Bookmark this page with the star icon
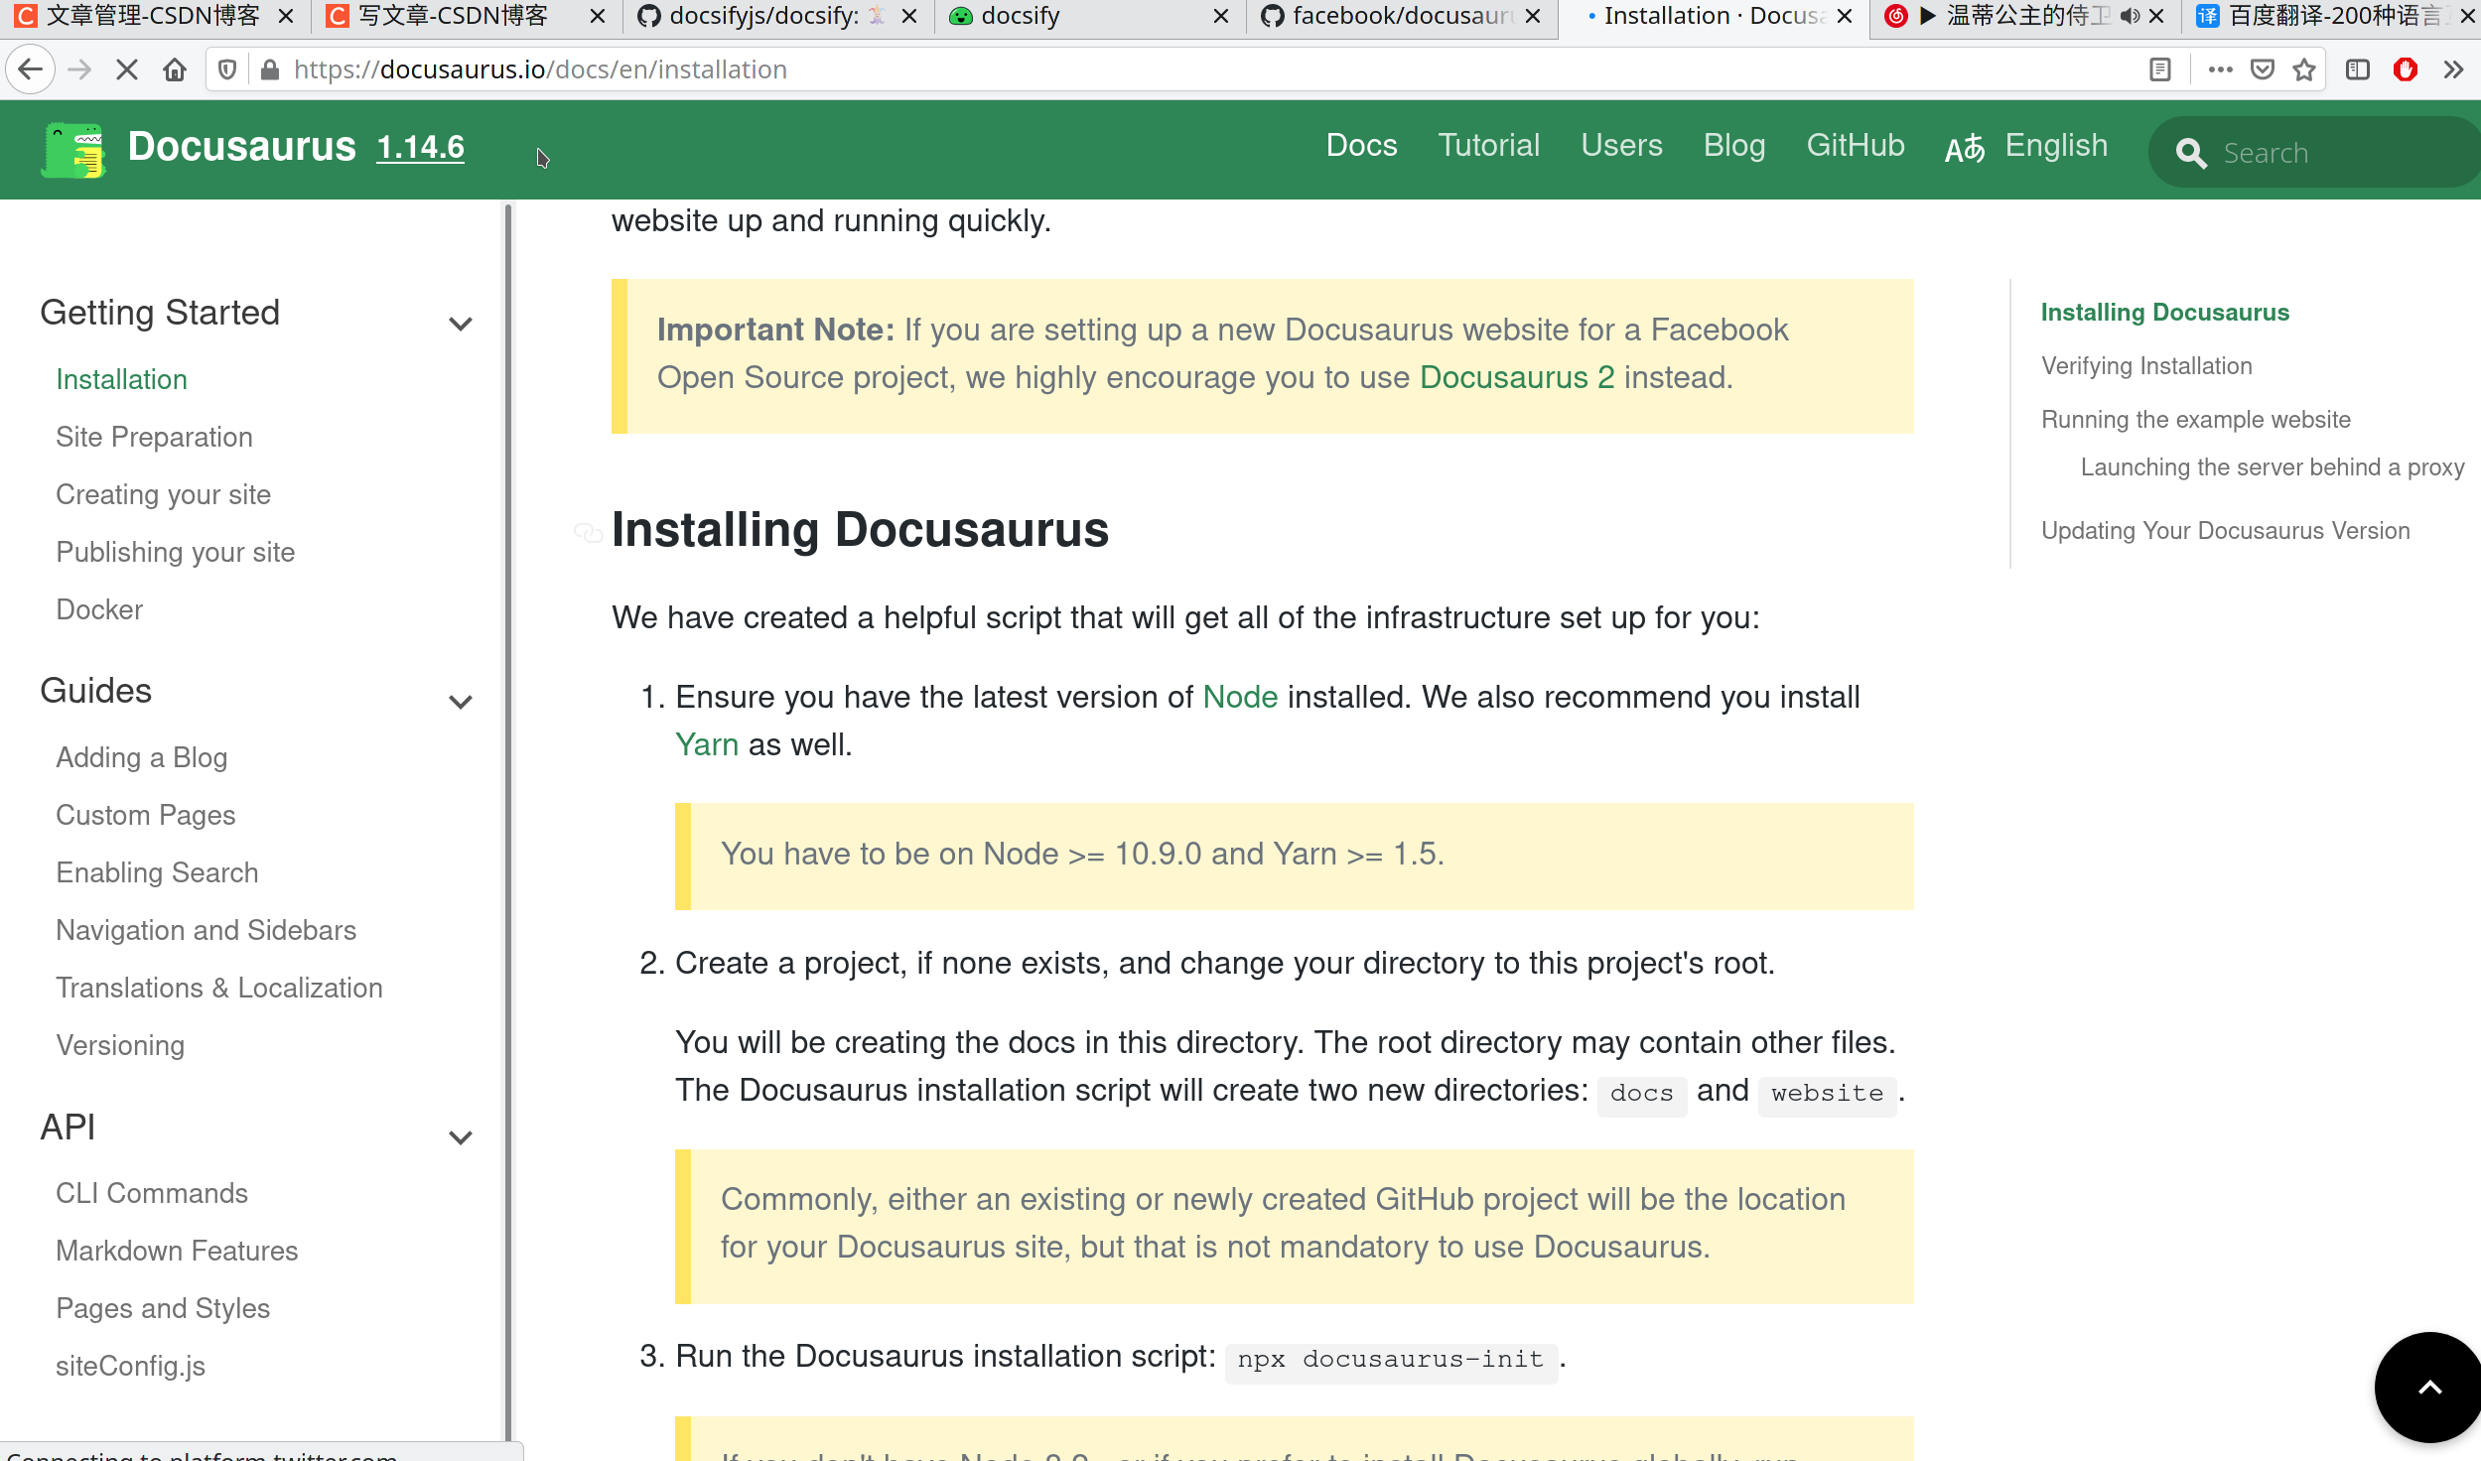Screen dimensions: 2481x1461 [x=2303, y=68]
